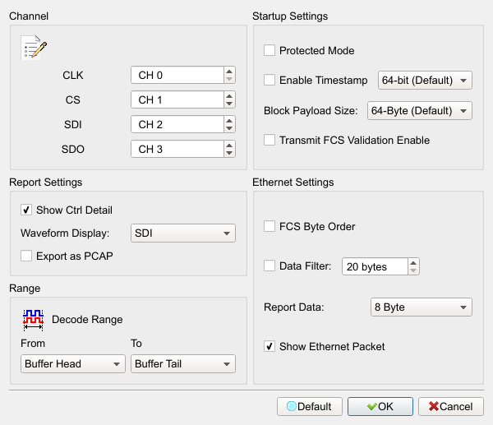This screenshot has width=493, height=425.
Task: Decrease the SDO channel with down arrow
Action: click(x=229, y=153)
